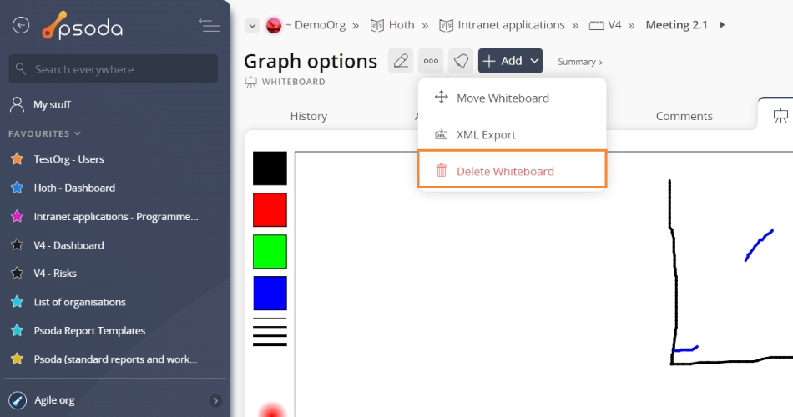Open Hoth - Dashboard favourite
This screenshot has height=417, width=793.
74,188
